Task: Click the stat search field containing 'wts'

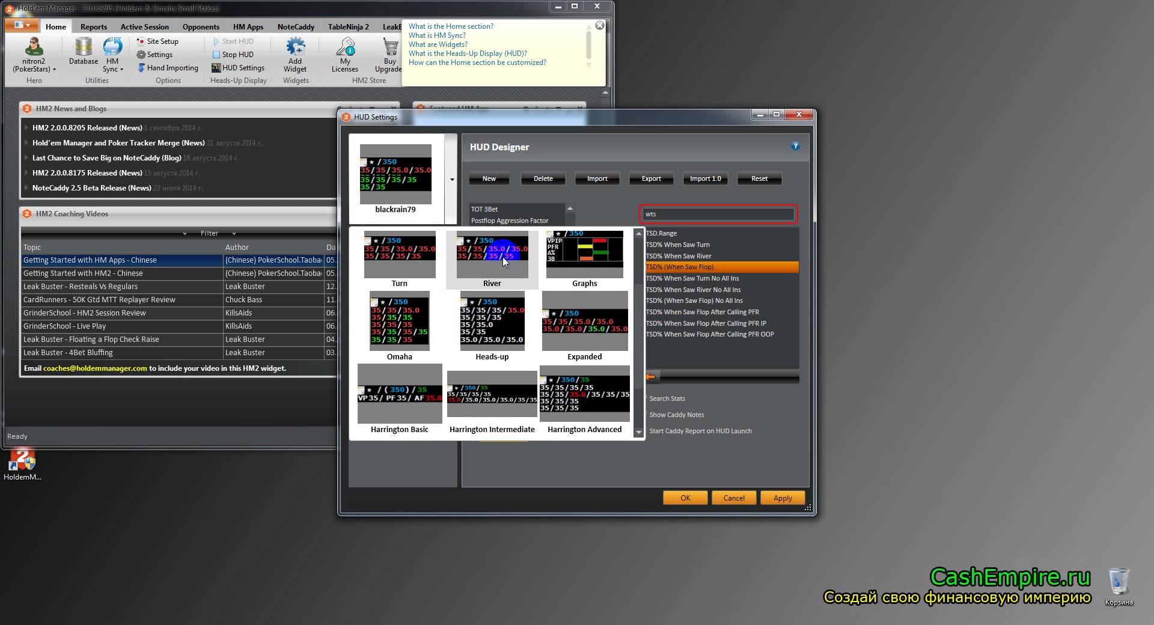Action: pos(717,214)
